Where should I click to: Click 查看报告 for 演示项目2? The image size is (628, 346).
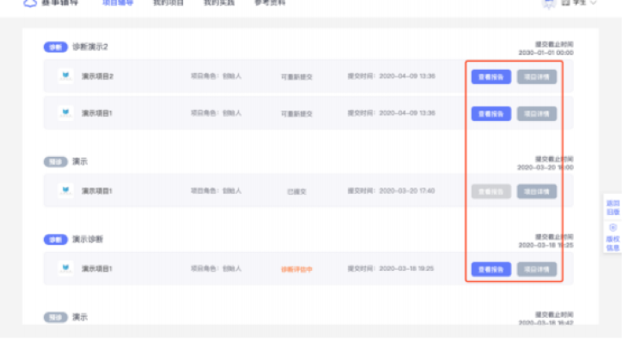(x=491, y=77)
